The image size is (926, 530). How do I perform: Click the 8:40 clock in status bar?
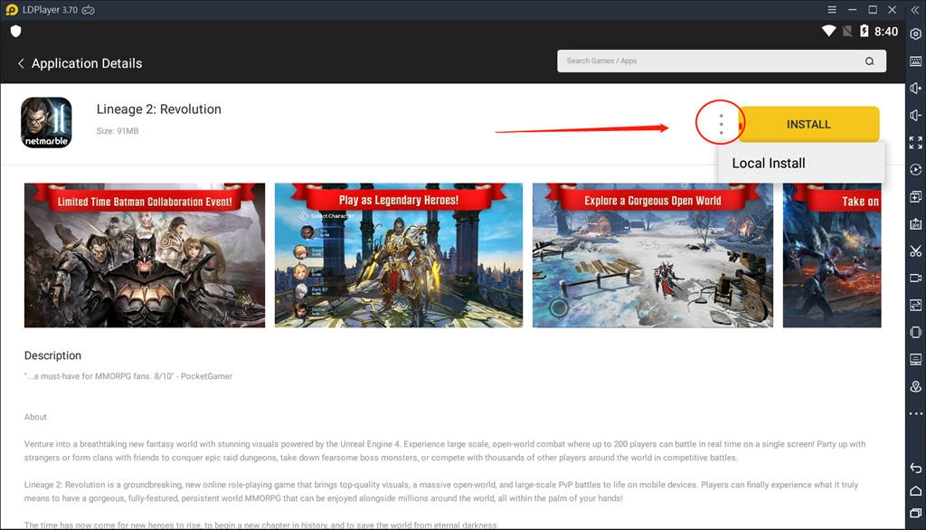[886, 32]
